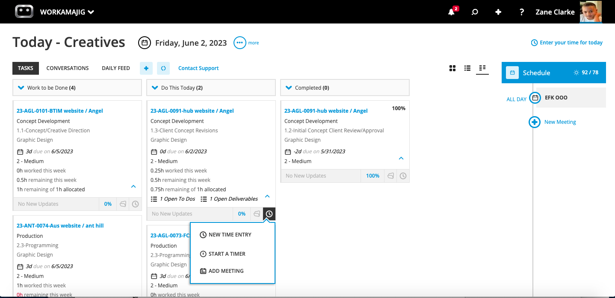This screenshot has width=615, height=298.
Task: Click the Schedule panel calendar icon
Action: click(512, 73)
